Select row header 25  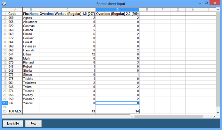pyautogui.click(x=5, y=111)
